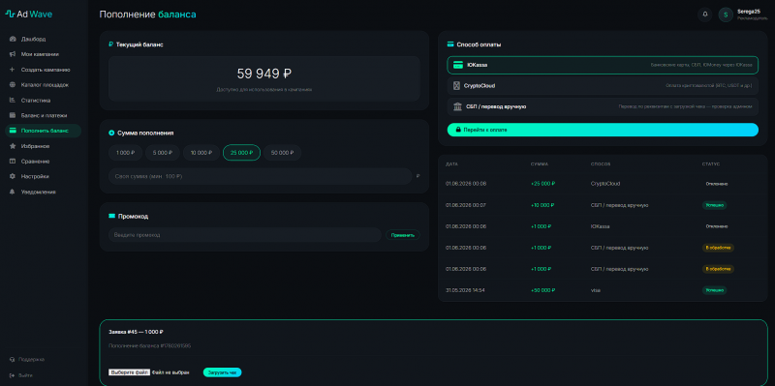Click the +10 000 ₽ amount cell
Image resolution: width=775 pixels, height=386 pixels.
point(542,205)
